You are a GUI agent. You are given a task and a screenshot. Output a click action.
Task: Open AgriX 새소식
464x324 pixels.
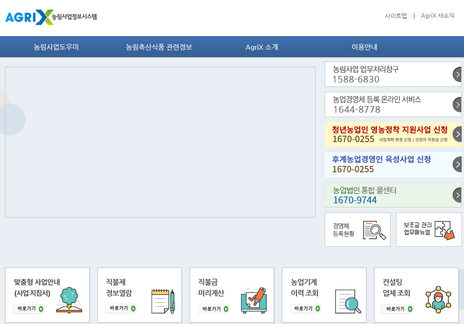click(x=437, y=15)
